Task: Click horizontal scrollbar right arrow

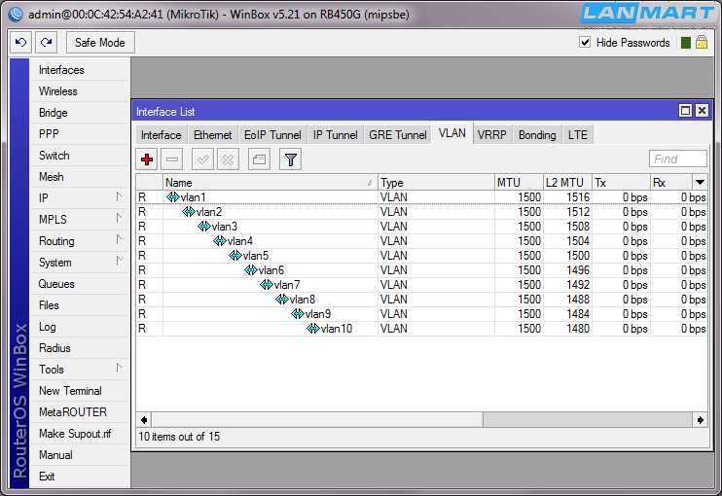Action: [x=700, y=419]
